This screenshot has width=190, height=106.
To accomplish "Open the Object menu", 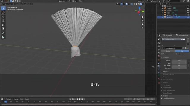I will coord(30,4).
